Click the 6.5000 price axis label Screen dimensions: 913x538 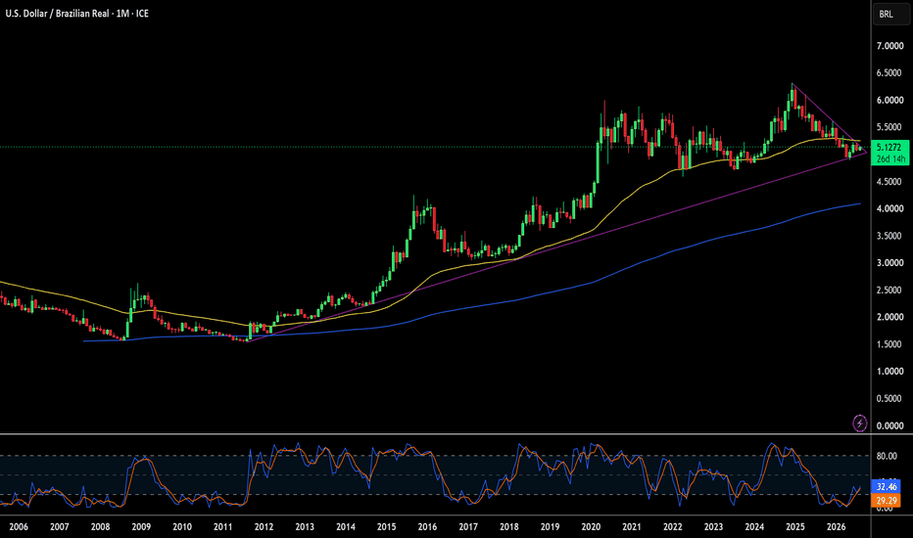[889, 73]
